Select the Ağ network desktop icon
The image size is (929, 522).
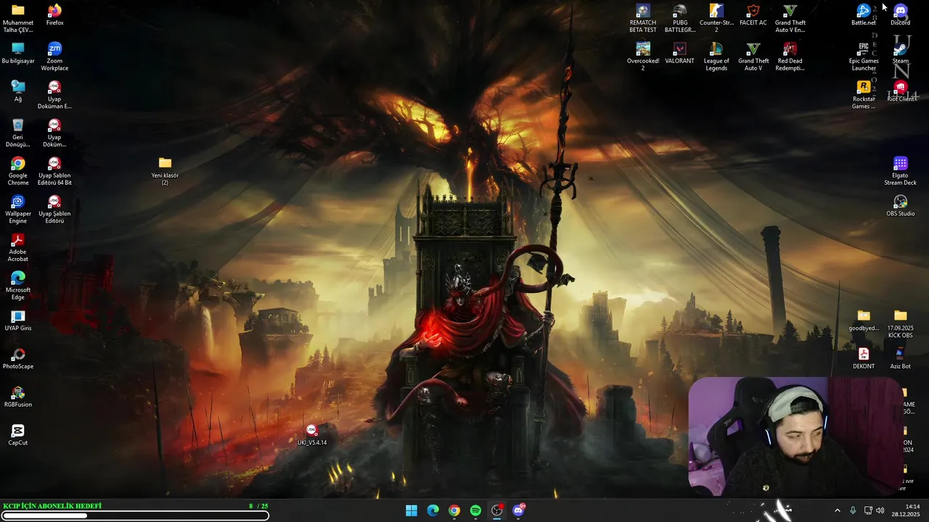point(18,91)
